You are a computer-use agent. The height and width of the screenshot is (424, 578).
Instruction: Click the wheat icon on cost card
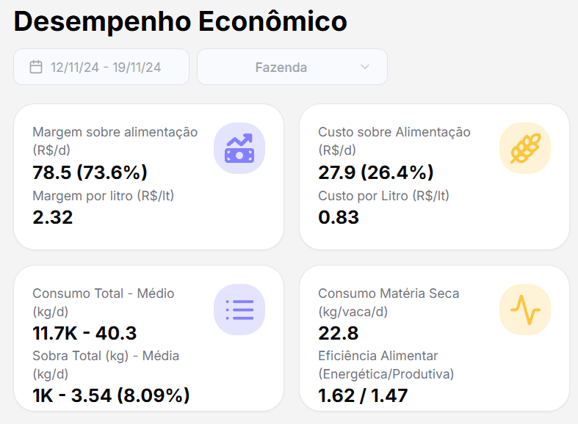click(525, 148)
